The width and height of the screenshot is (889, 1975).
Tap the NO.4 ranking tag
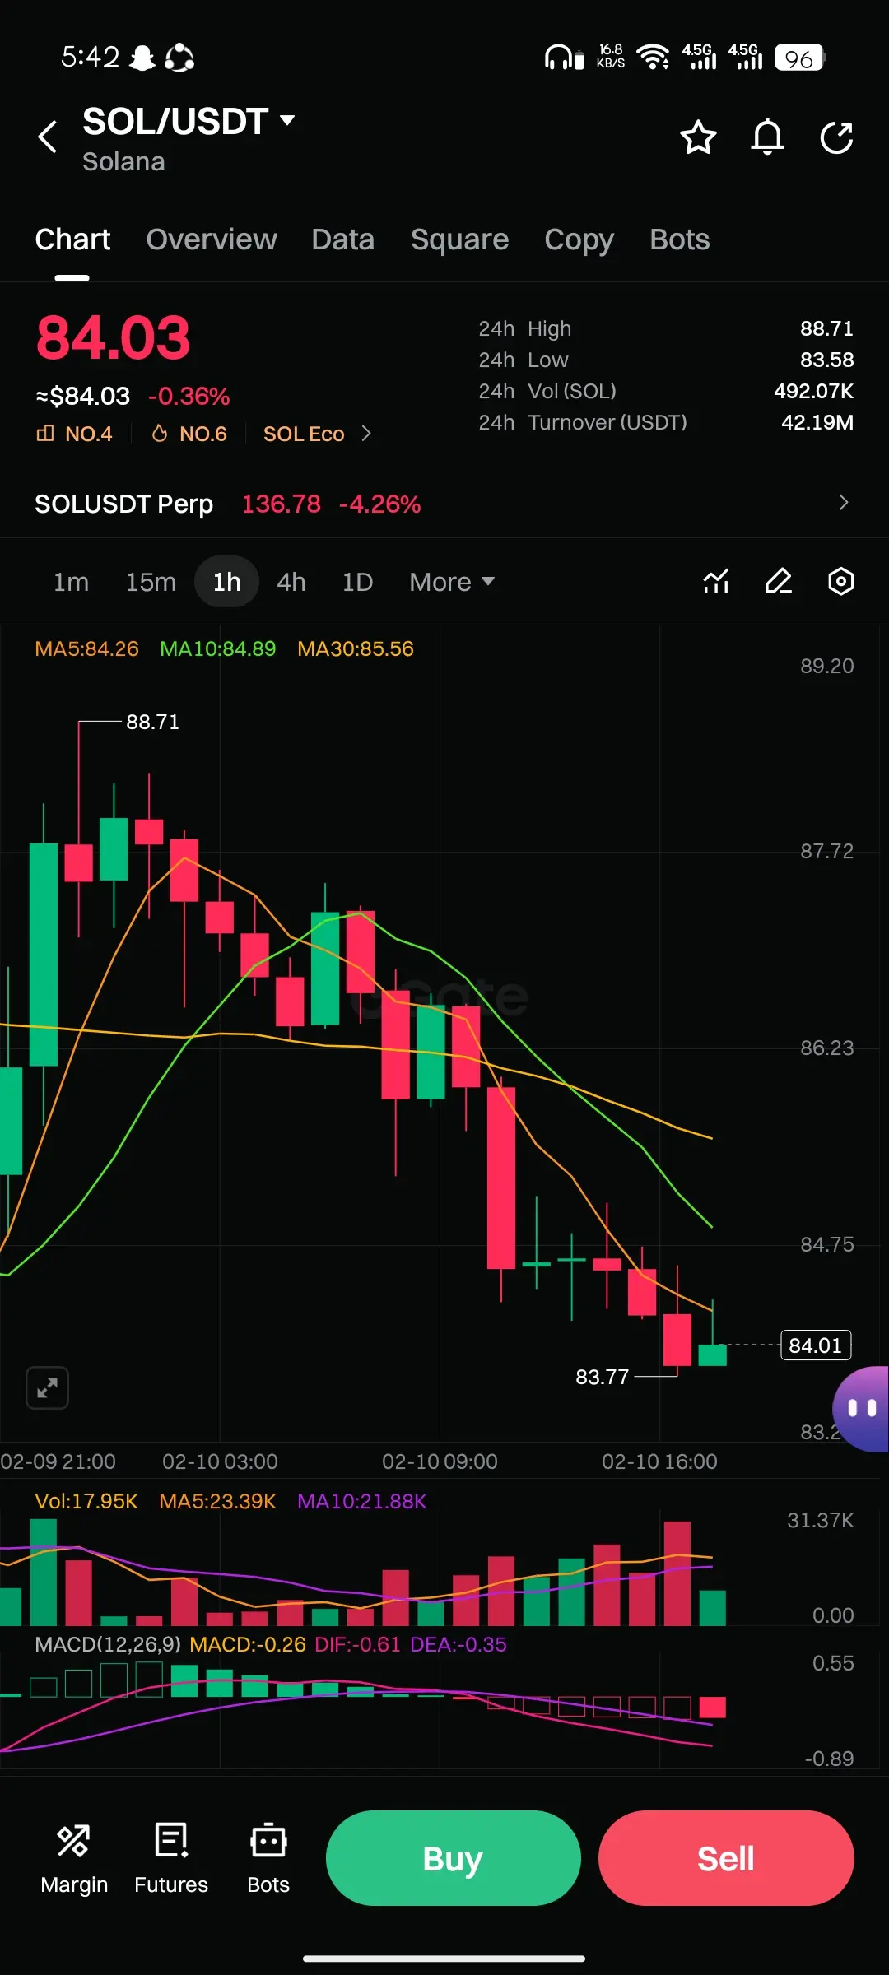coord(75,434)
